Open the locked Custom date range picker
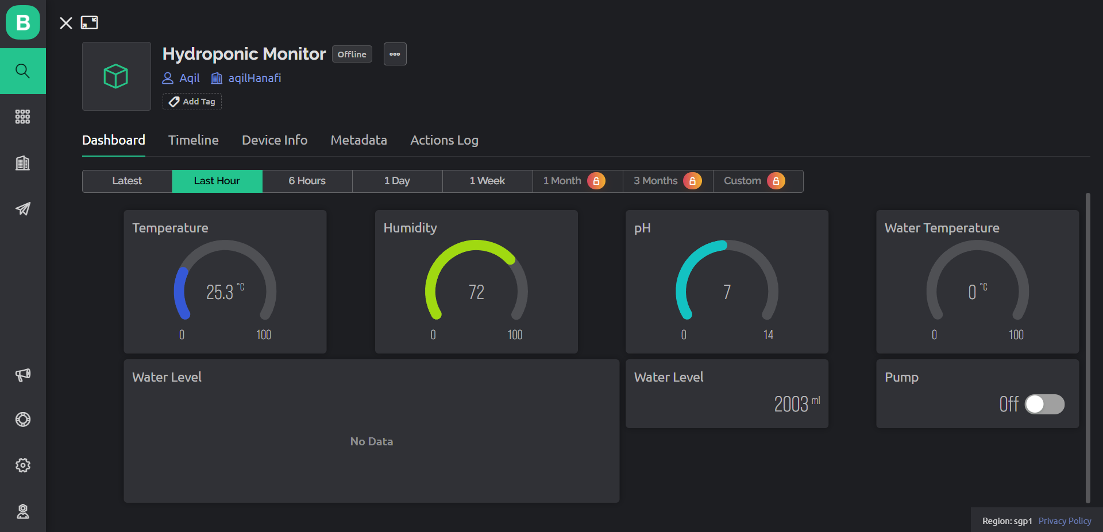This screenshot has width=1103, height=532. coord(758,181)
